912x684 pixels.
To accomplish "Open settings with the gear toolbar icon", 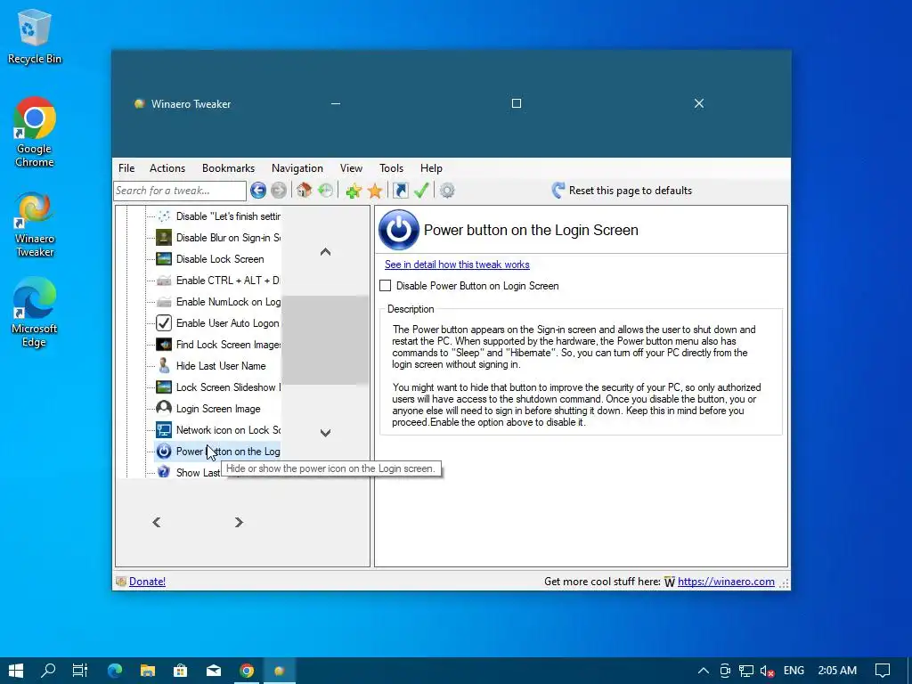I will tap(447, 191).
